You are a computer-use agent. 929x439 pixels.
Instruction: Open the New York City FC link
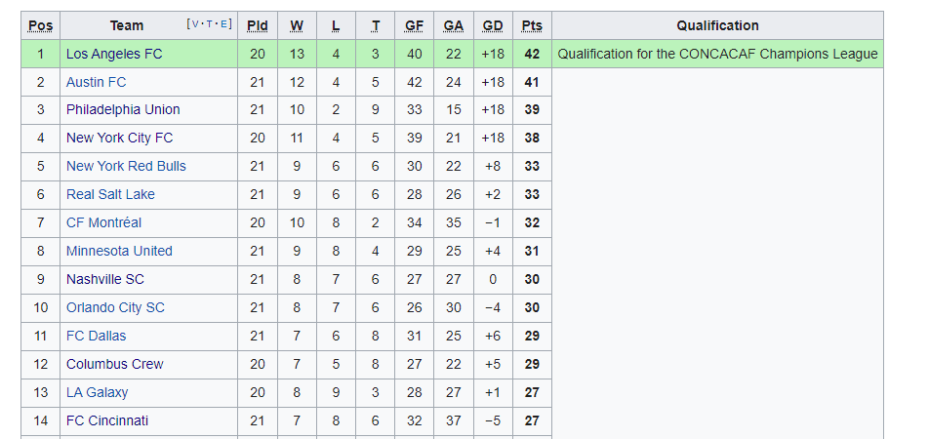[119, 138]
